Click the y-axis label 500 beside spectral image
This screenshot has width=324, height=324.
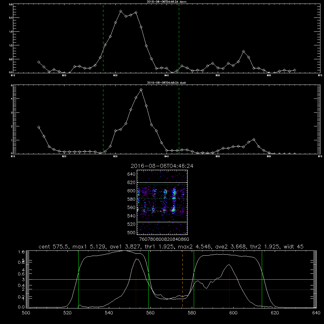coord(132,232)
